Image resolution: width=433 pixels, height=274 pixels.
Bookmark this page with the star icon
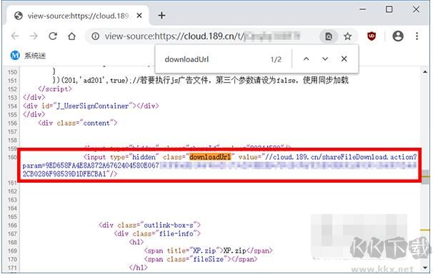tap(348, 36)
